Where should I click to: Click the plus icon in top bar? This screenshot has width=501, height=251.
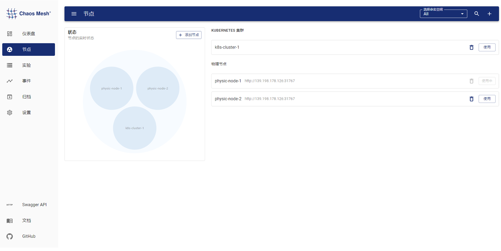coord(489,14)
